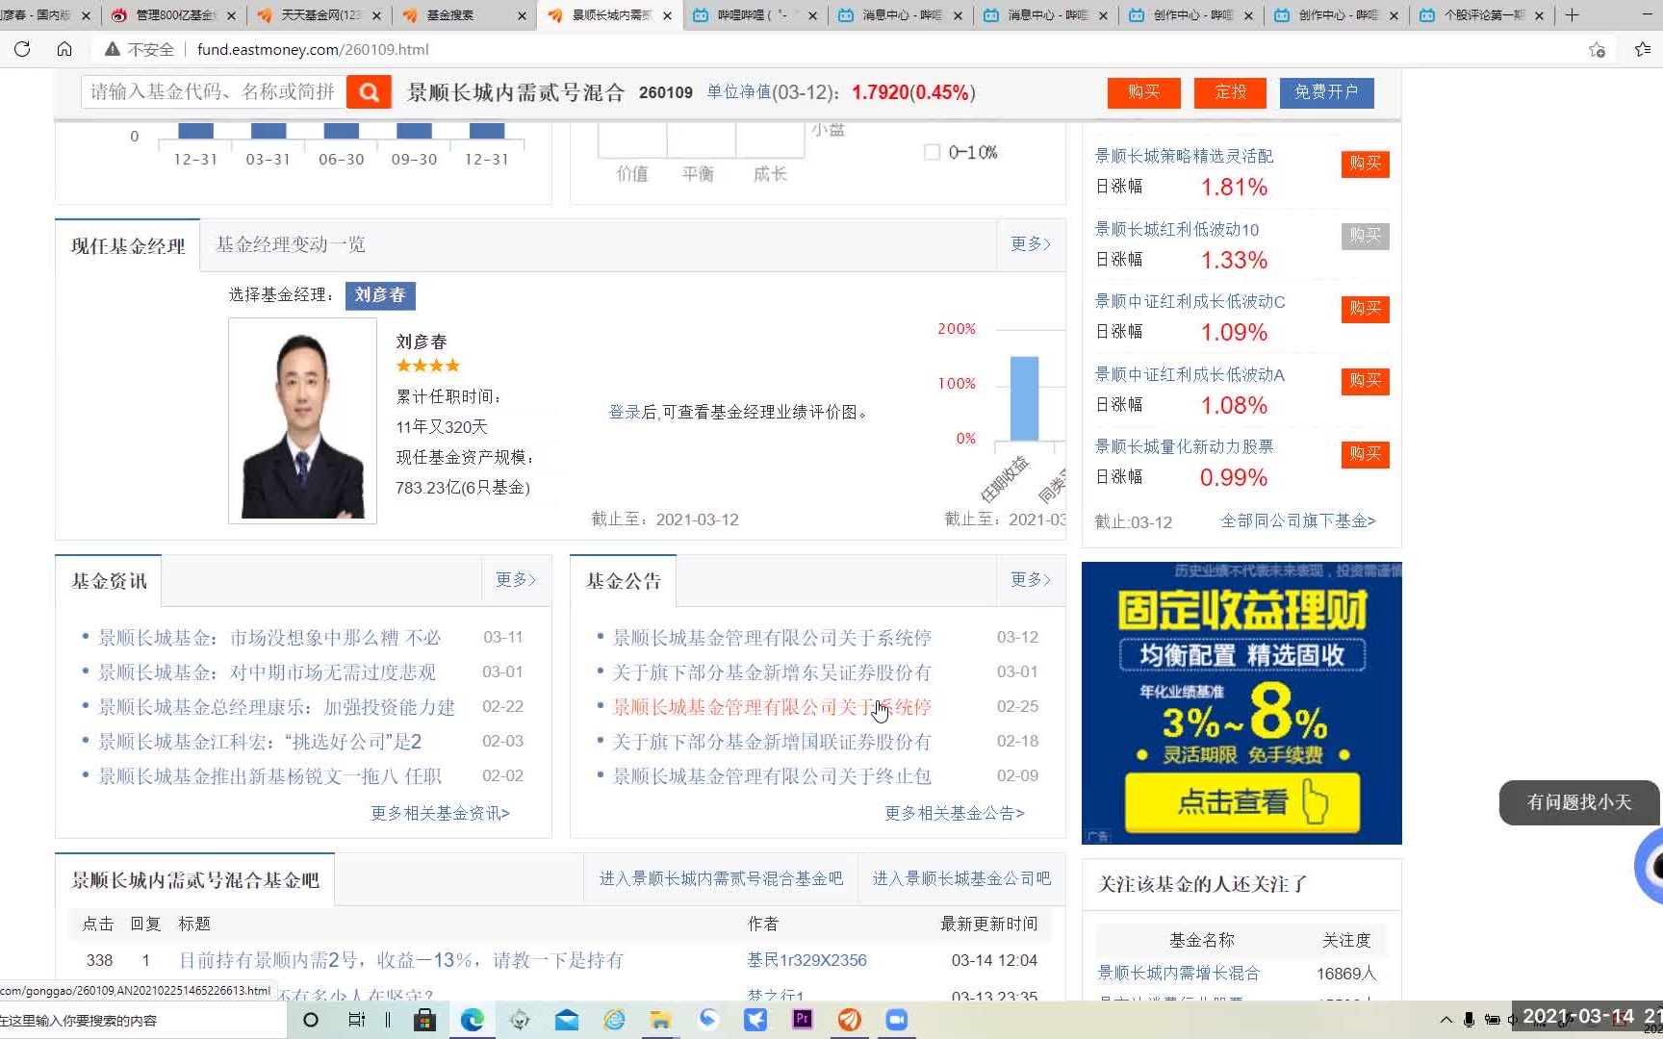
Task: Open news 对中期市场无需过度悲观
Action: click(x=267, y=672)
